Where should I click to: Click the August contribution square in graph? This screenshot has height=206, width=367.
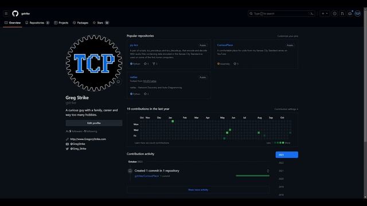[259, 133]
